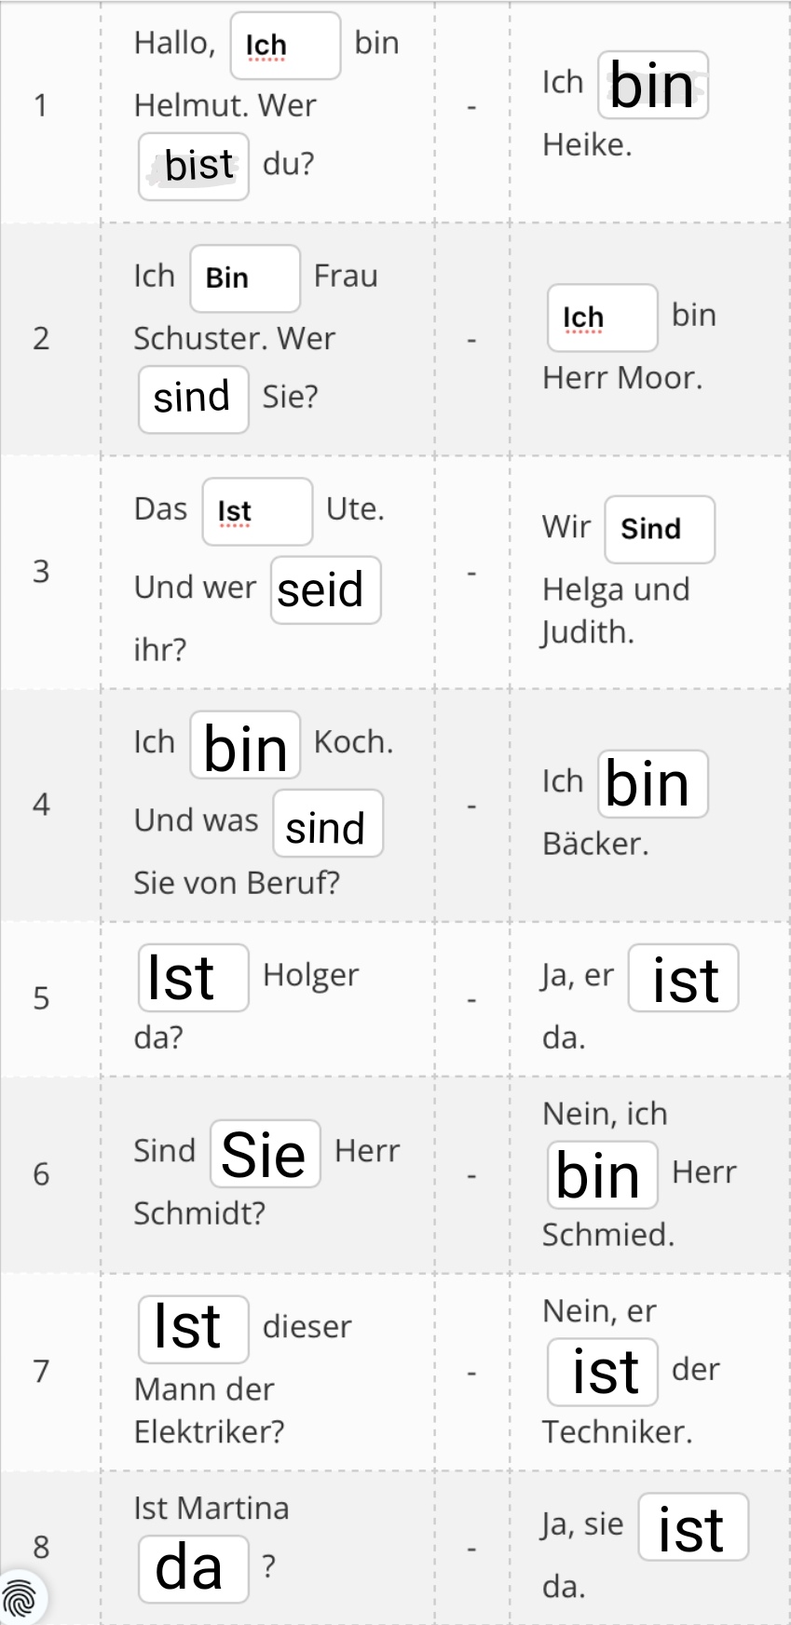
Task: Select the 'bin' field above 'Bäcker'
Action: (x=653, y=784)
